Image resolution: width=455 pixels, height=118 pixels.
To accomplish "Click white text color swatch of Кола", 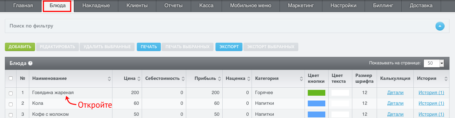I will click(x=340, y=103).
